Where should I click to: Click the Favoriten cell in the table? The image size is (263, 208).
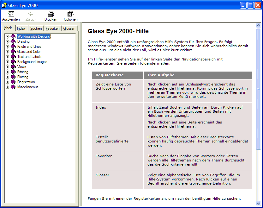click(117, 161)
